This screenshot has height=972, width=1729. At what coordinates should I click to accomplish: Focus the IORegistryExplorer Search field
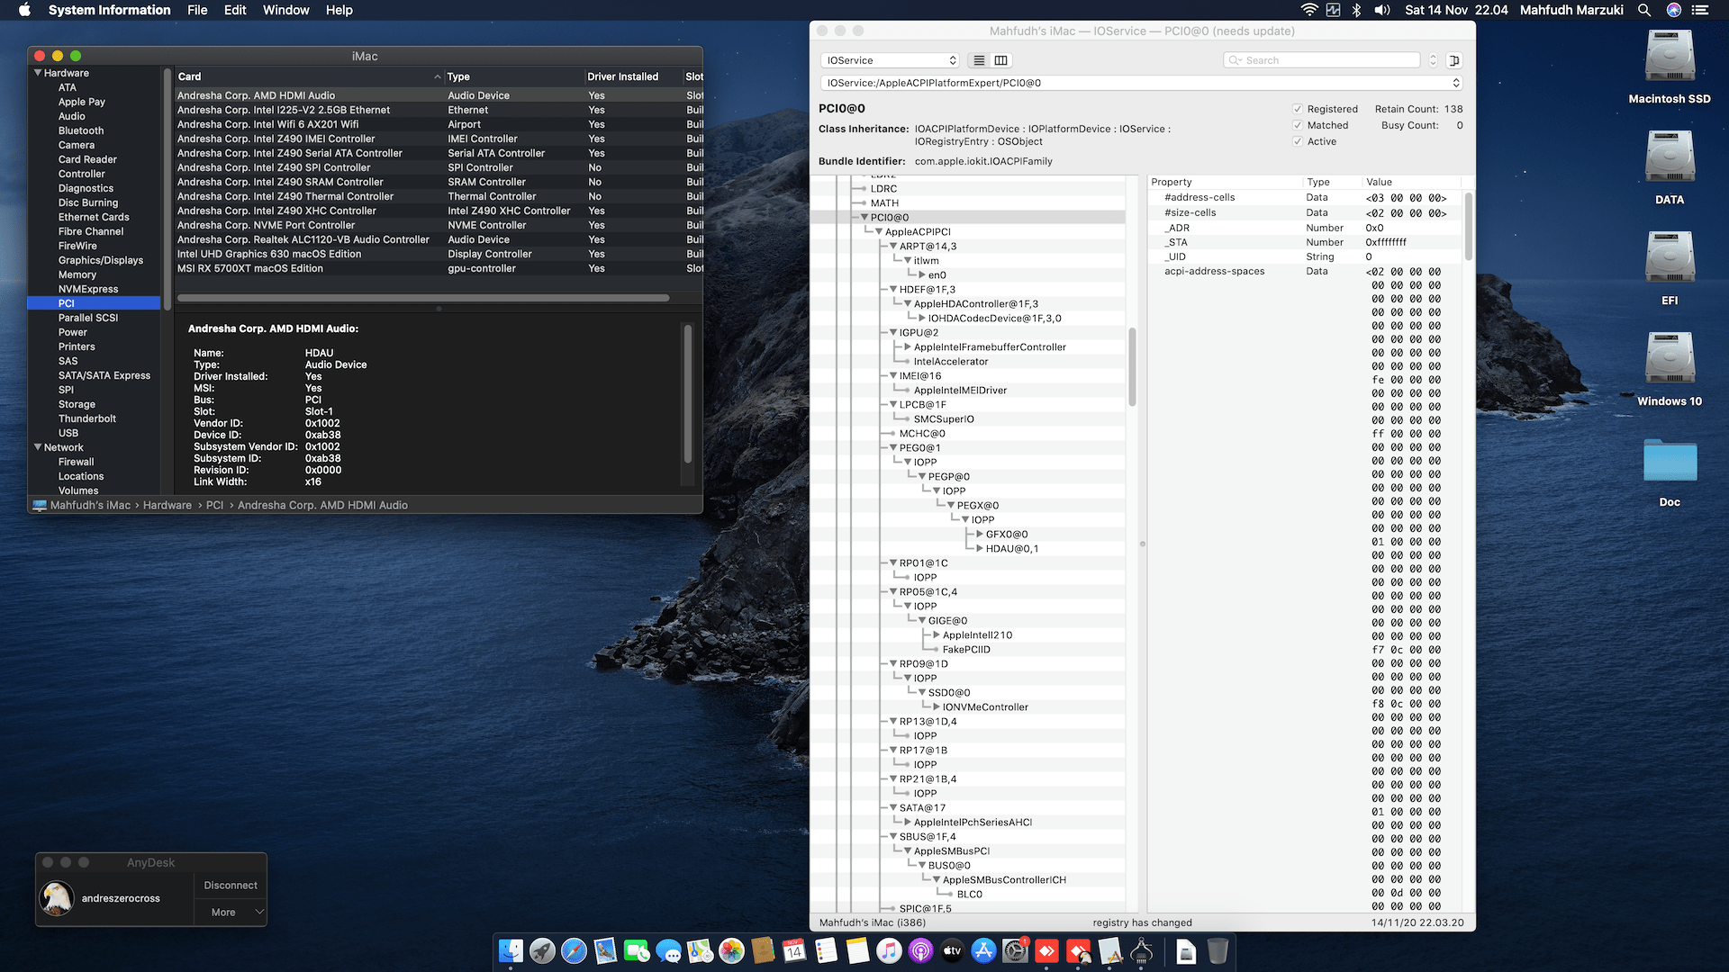pos(1322,60)
